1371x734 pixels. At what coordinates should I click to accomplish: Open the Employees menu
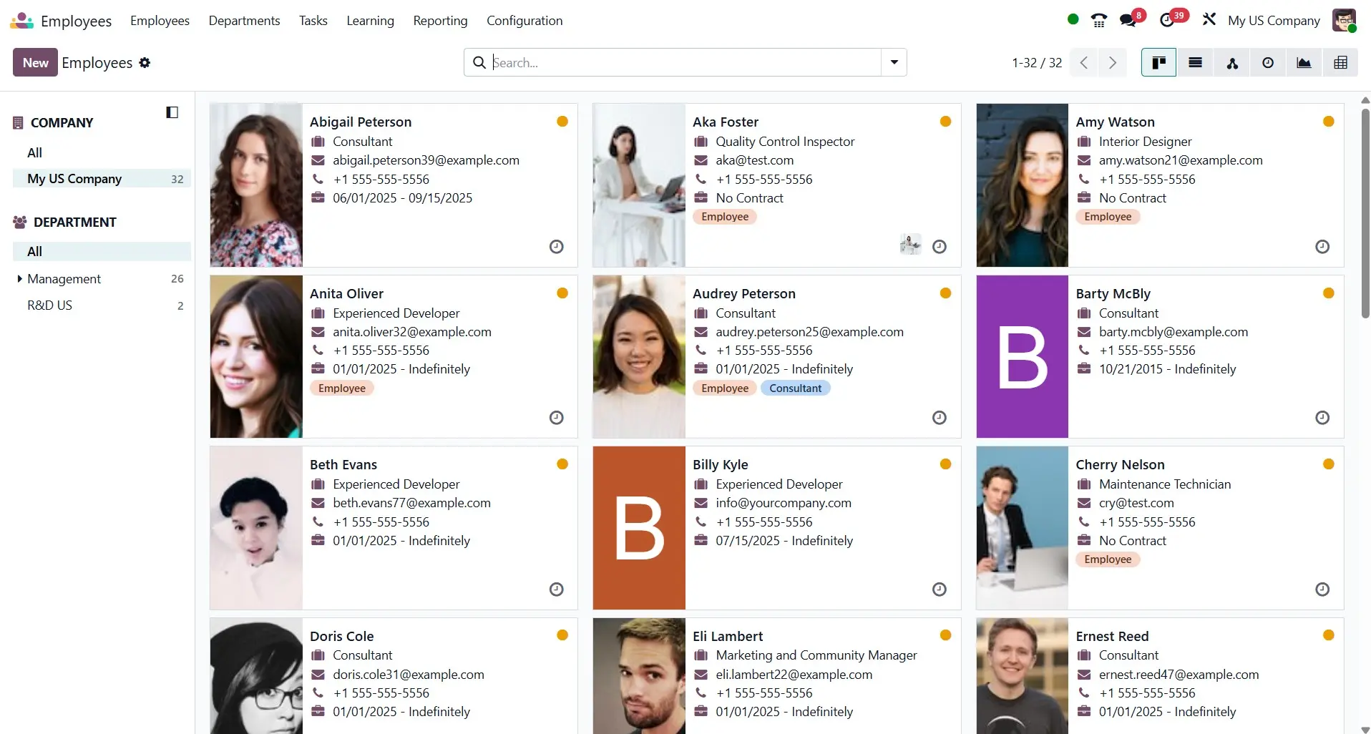coord(160,21)
